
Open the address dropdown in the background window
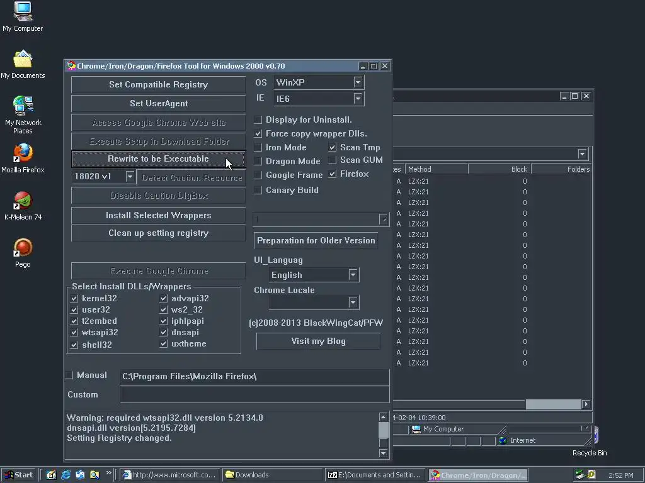pos(582,154)
